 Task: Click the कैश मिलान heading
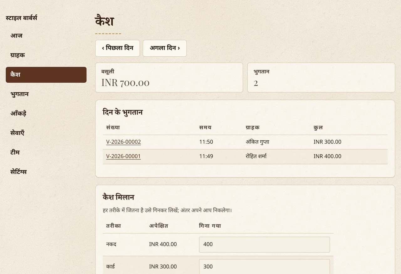click(x=118, y=197)
